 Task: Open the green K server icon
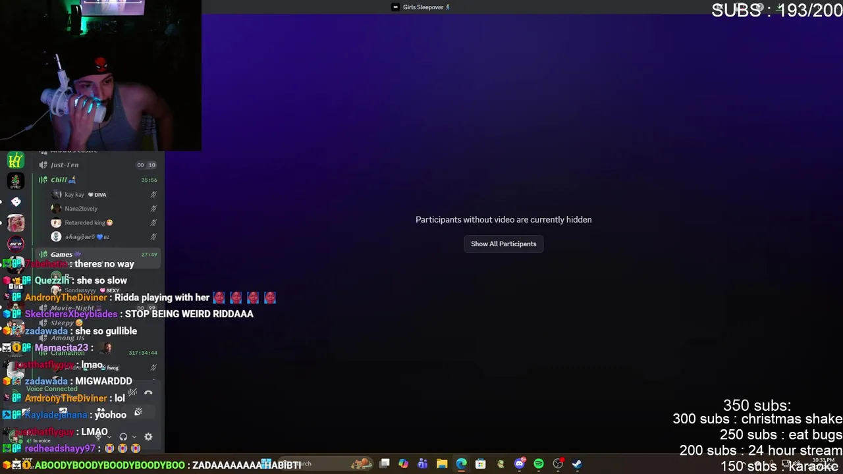coord(16,160)
